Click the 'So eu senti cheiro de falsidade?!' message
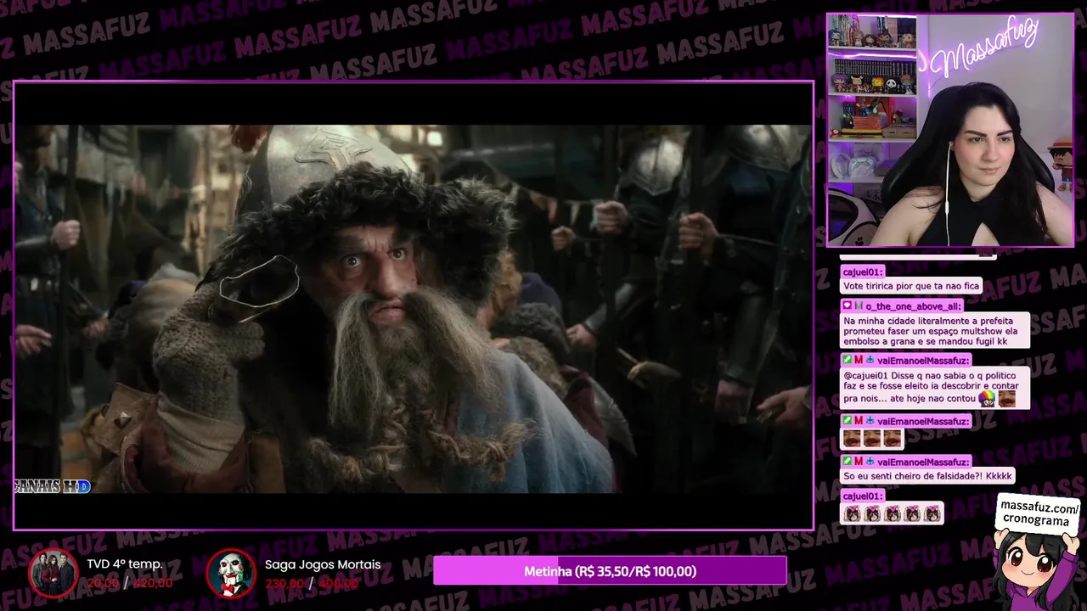Screen dimensions: 1087x611 tap(927, 476)
